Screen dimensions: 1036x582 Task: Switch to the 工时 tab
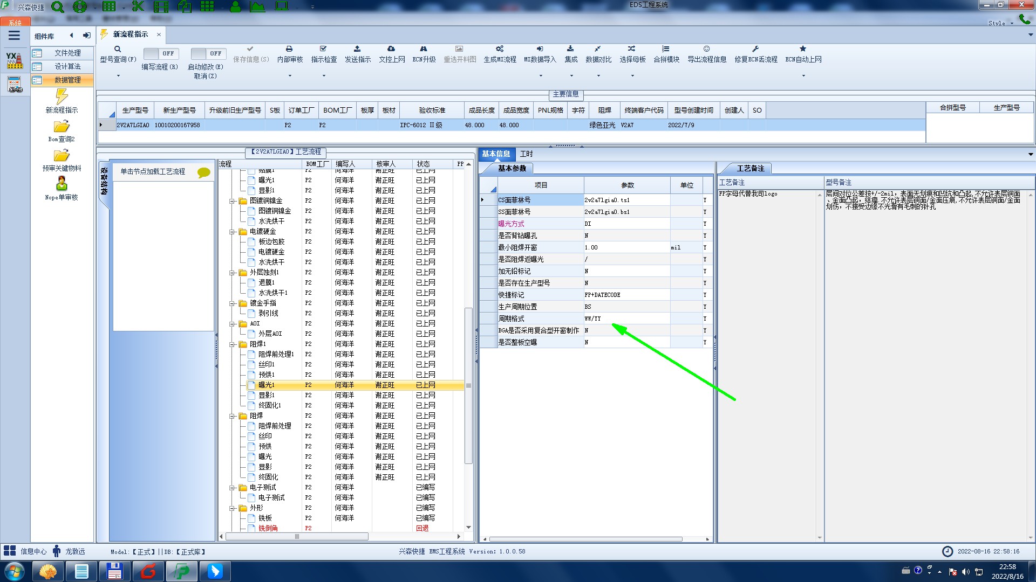pyautogui.click(x=526, y=154)
